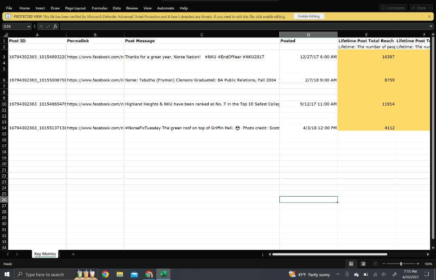The height and width of the screenshot is (280, 436).
Task: Click the zoom in plus button
Action: [x=418, y=263]
